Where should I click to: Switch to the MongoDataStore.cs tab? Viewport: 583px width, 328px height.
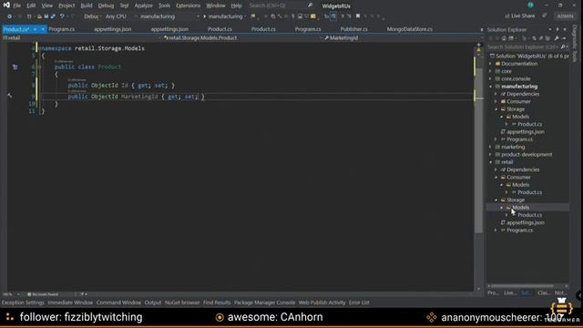(x=409, y=29)
